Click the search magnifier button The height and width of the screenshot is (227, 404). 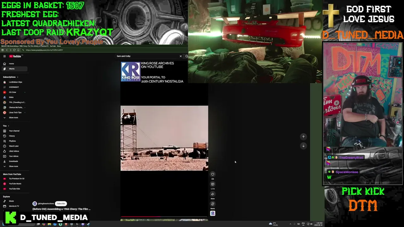187,56
